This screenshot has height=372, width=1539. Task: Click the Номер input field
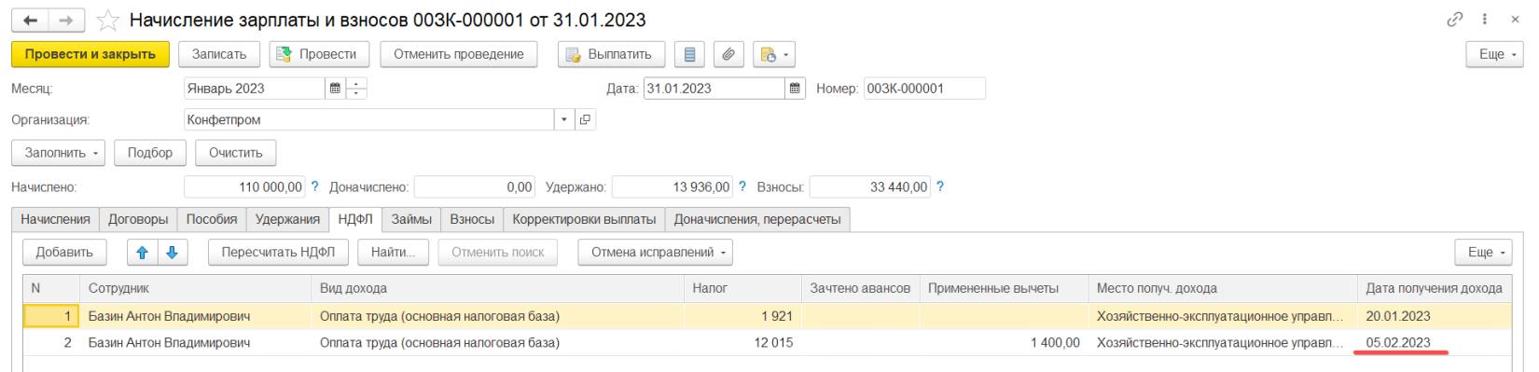pyautogui.click(x=924, y=89)
